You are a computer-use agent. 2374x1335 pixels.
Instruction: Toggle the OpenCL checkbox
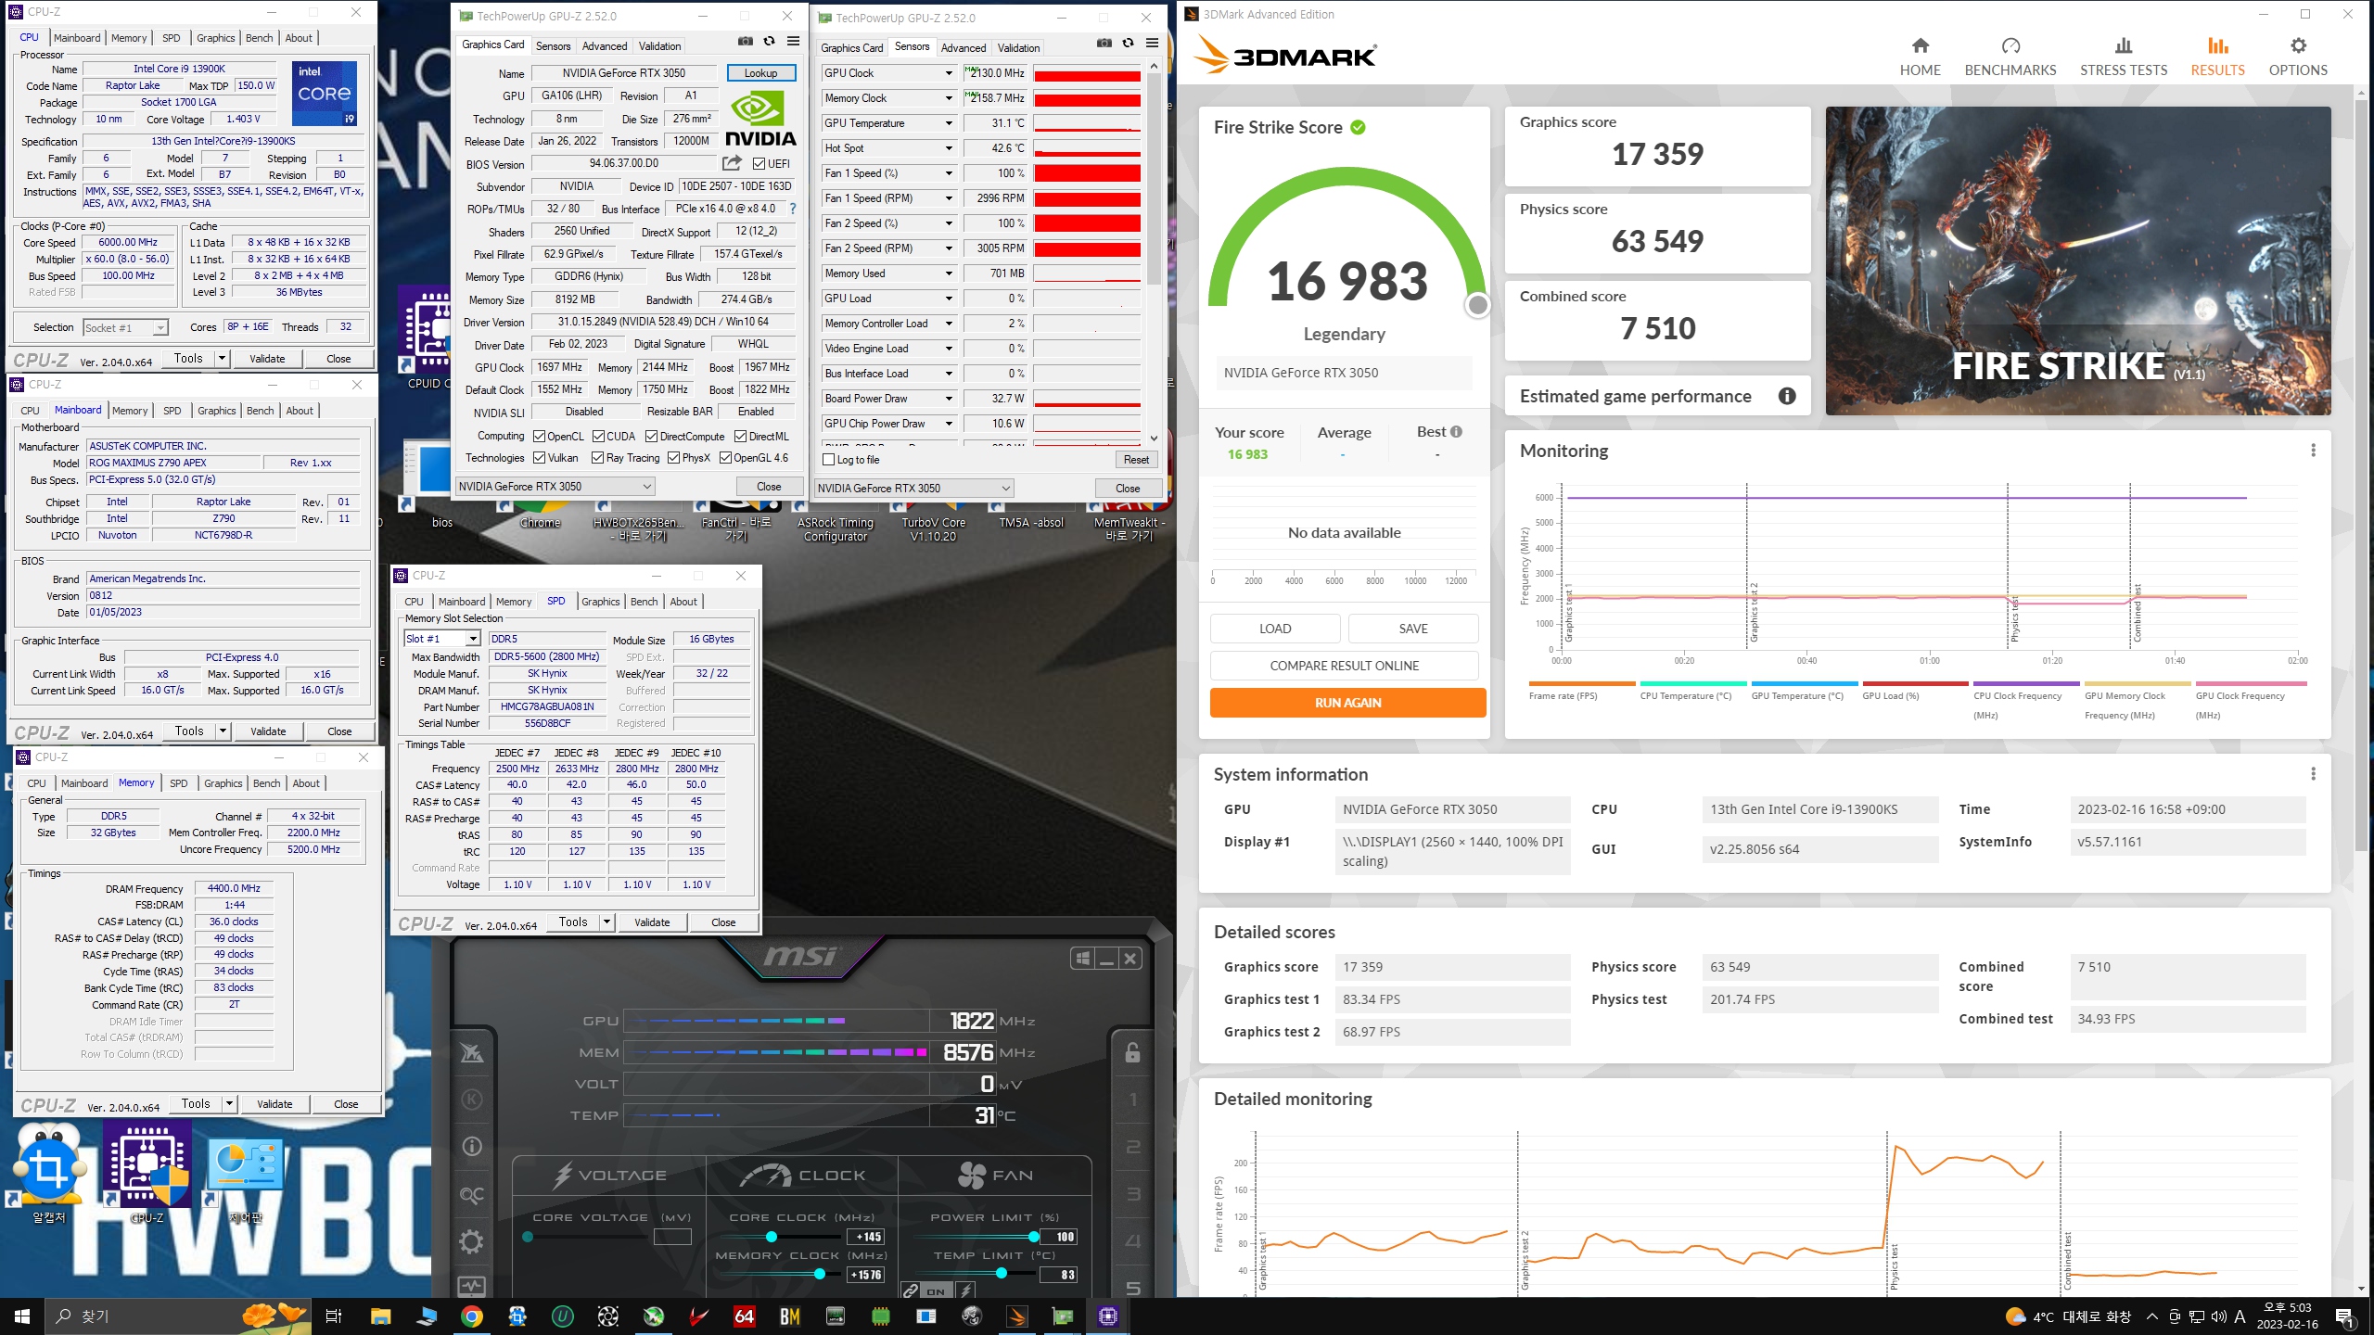click(539, 437)
